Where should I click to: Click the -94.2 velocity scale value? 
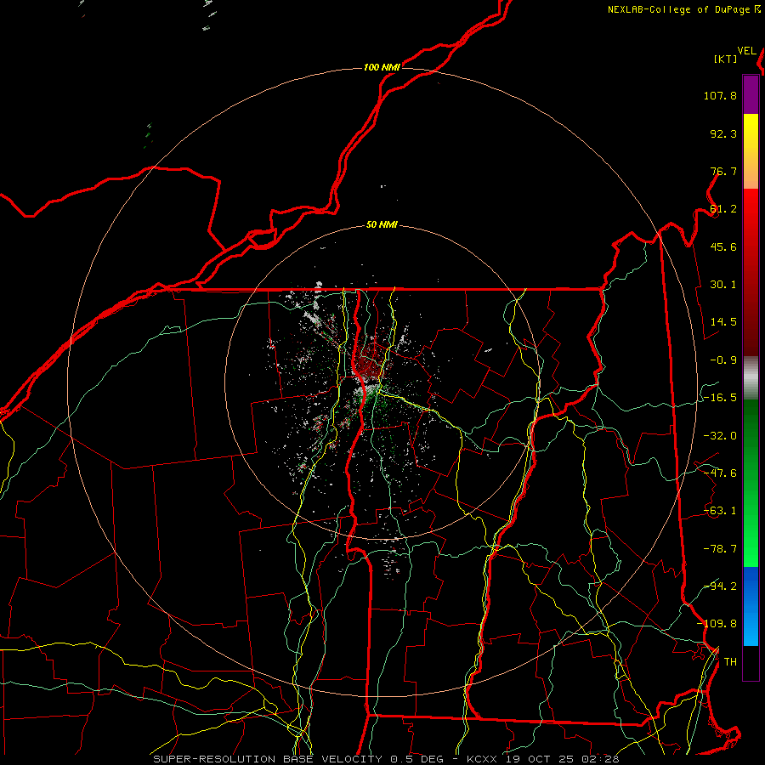point(720,586)
